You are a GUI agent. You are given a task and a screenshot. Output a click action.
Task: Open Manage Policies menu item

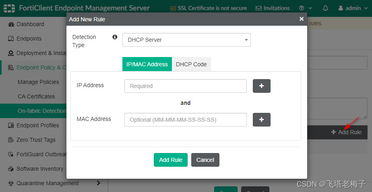click(38, 82)
